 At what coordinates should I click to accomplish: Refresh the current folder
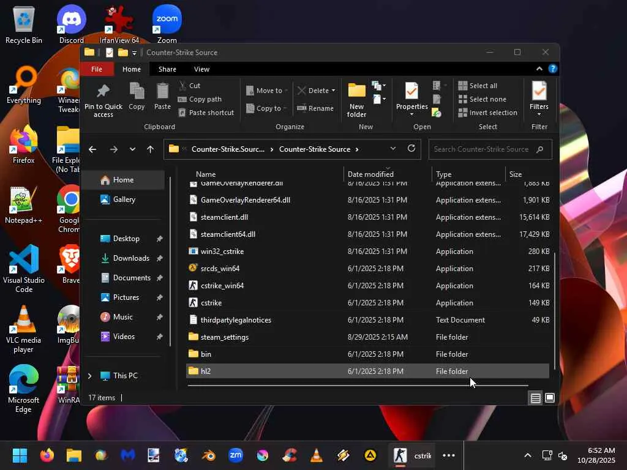(x=411, y=148)
